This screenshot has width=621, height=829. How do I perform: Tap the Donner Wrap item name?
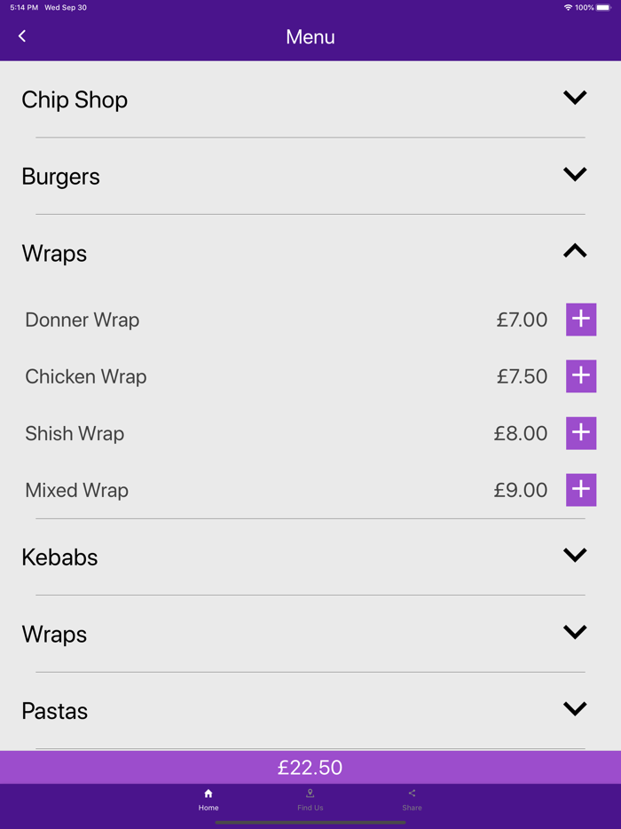point(83,320)
